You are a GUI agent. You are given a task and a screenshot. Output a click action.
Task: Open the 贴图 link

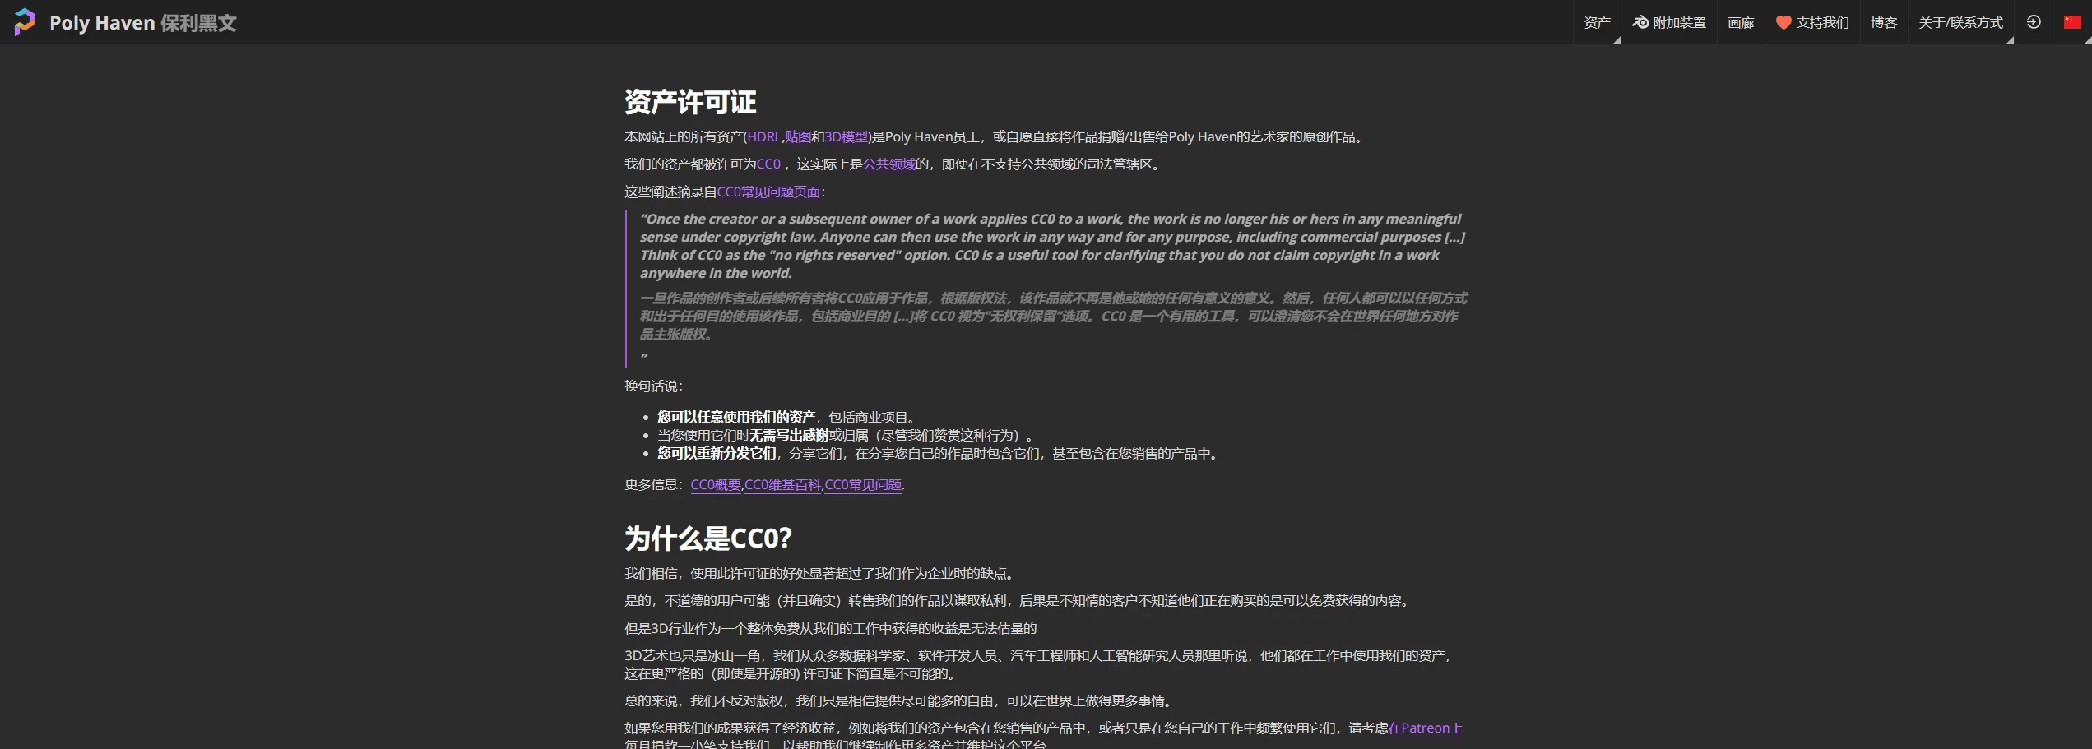(798, 137)
